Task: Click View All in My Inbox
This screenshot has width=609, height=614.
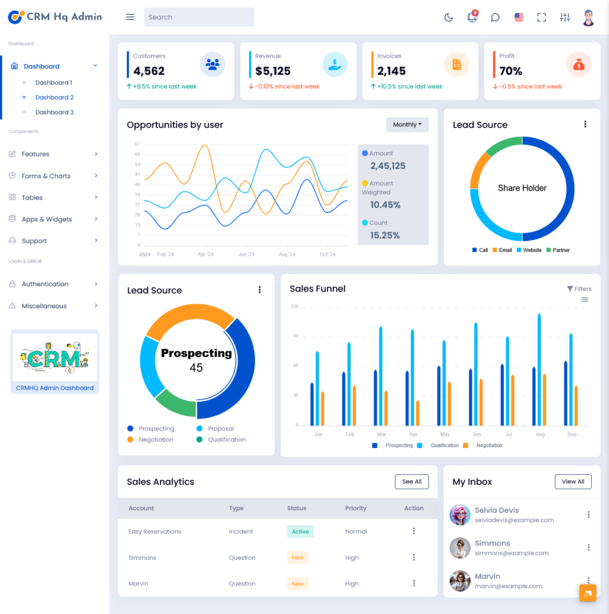Action: [x=572, y=481]
